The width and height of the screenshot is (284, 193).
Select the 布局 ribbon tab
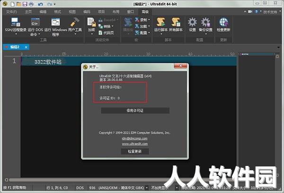click(116, 12)
